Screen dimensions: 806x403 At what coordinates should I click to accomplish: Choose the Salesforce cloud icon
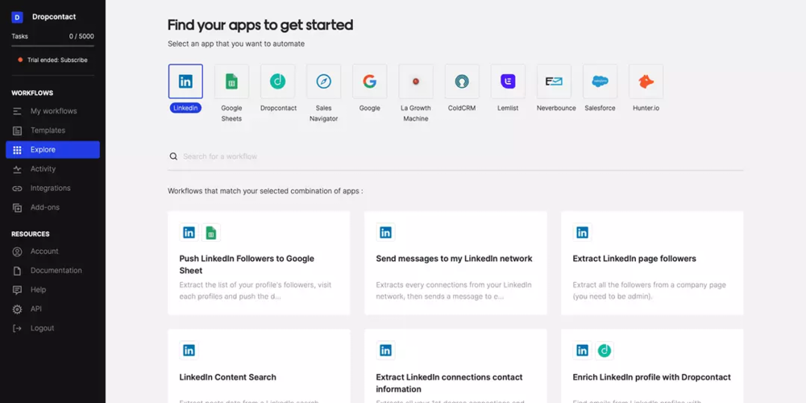600,81
